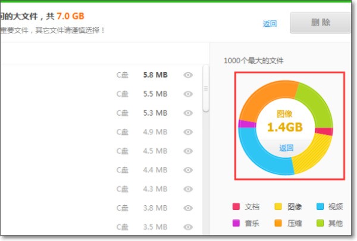Click the 7.0 GB total size text
The height and width of the screenshot is (241, 357).
tap(70, 16)
